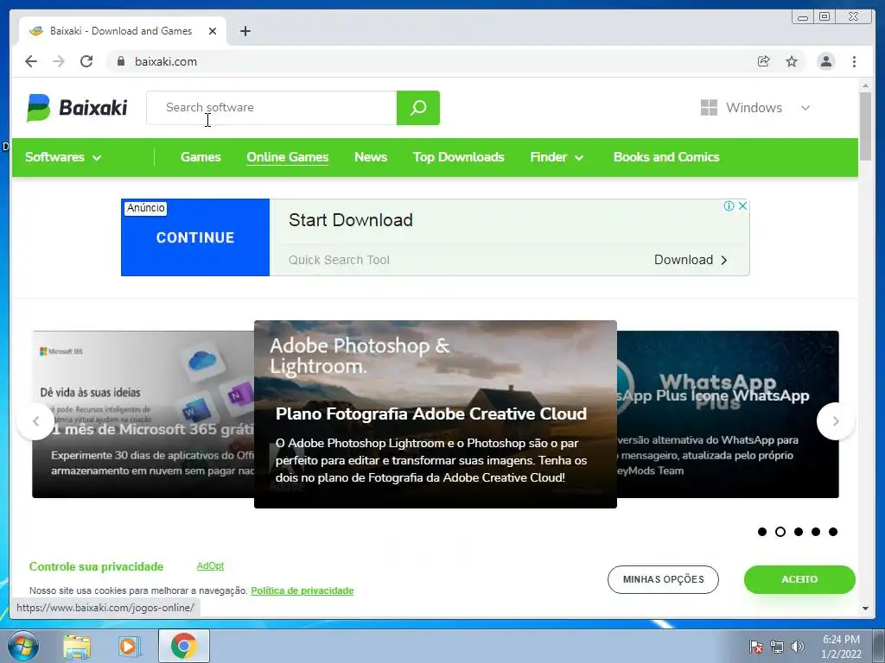
Task: Go back with the browser back arrow
Action: 31,61
